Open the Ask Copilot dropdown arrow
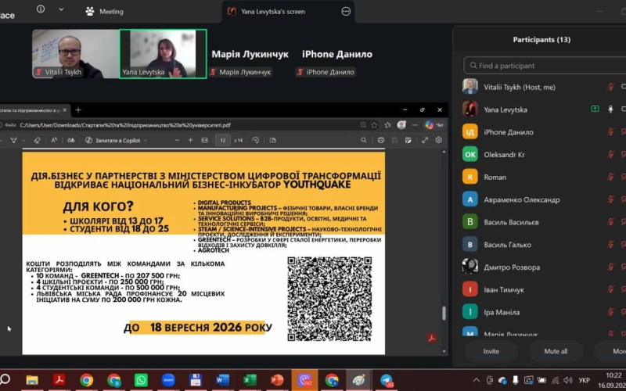 (145, 141)
